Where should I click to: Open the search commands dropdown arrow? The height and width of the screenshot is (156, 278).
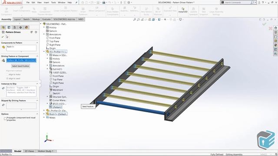(255, 3)
